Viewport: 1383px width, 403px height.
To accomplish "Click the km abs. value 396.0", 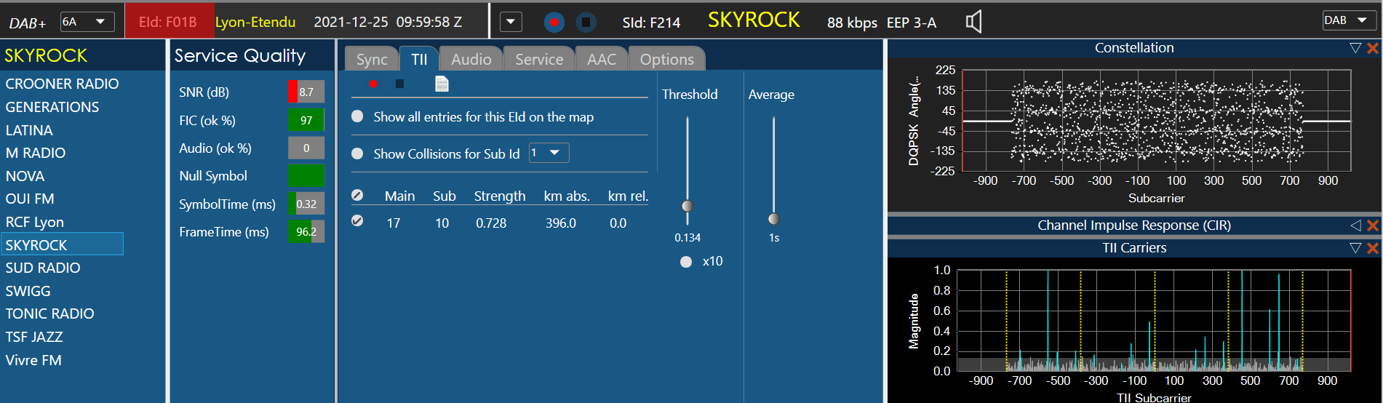I will 561,223.
